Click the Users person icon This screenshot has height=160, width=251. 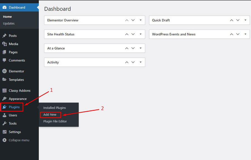click(4, 115)
